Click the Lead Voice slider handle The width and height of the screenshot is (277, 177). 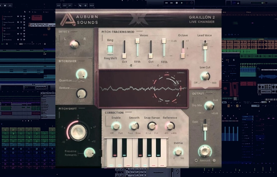coord(205,47)
